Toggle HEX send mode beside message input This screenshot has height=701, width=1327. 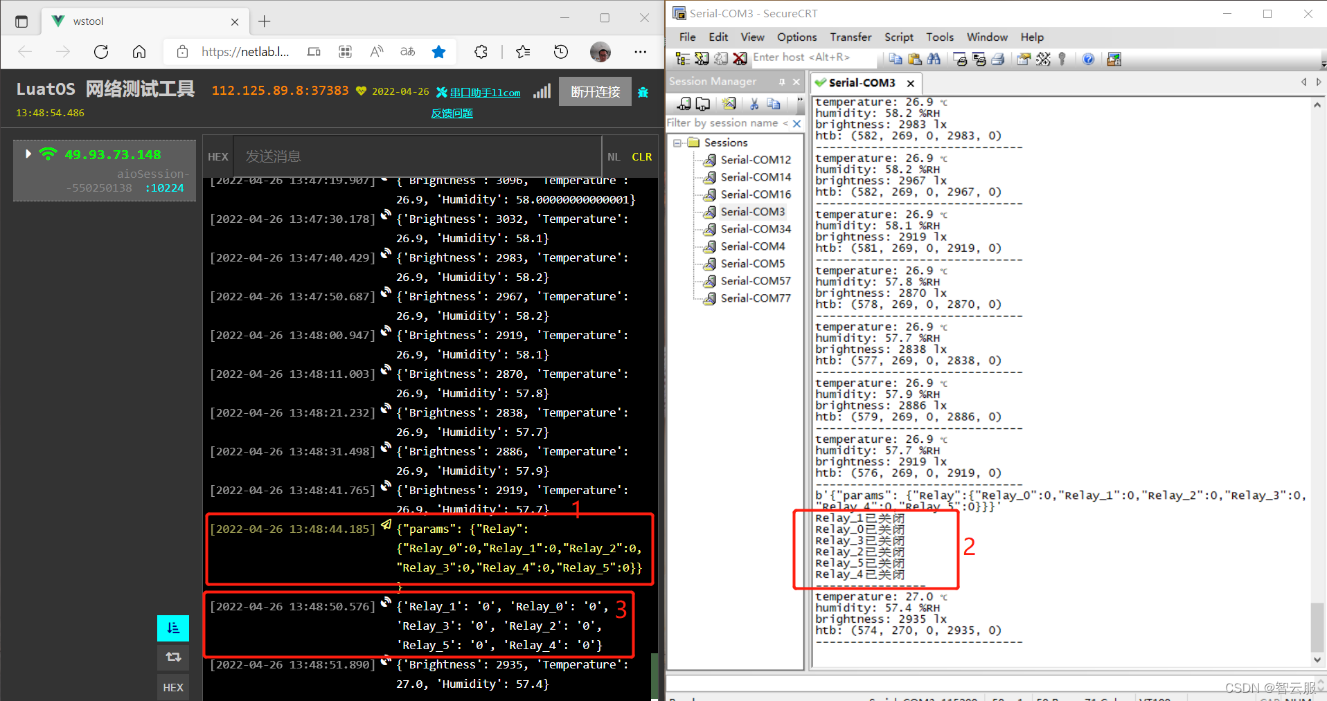tap(218, 157)
